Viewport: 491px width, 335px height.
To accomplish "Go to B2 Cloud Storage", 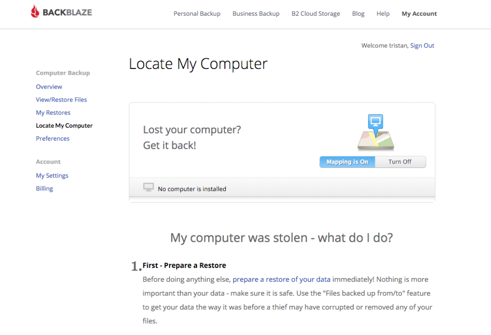I will click(316, 14).
